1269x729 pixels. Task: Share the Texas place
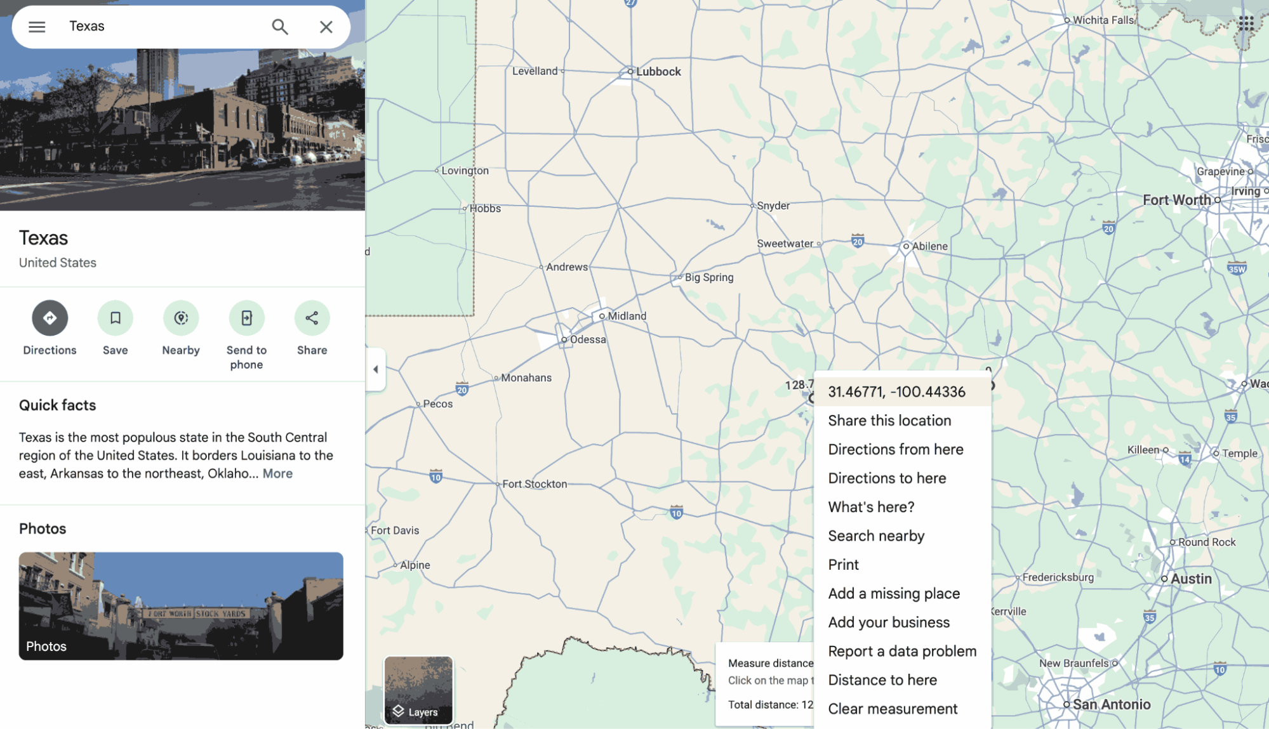(x=312, y=318)
